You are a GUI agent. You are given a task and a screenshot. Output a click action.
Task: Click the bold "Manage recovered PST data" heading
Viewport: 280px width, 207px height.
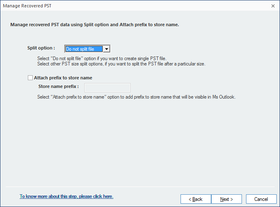pos(94,25)
